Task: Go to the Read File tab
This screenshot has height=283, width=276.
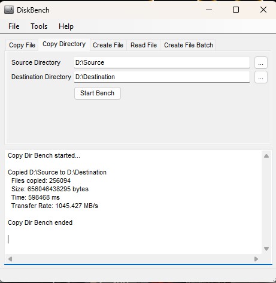Action: point(144,45)
